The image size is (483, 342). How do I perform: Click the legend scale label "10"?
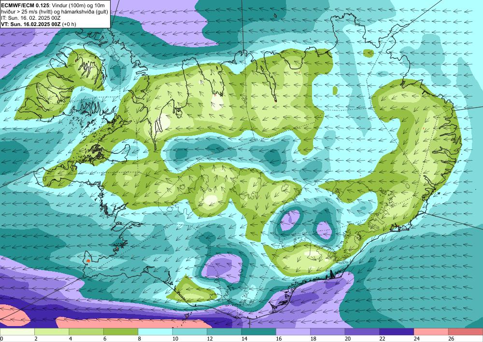pos(175,339)
